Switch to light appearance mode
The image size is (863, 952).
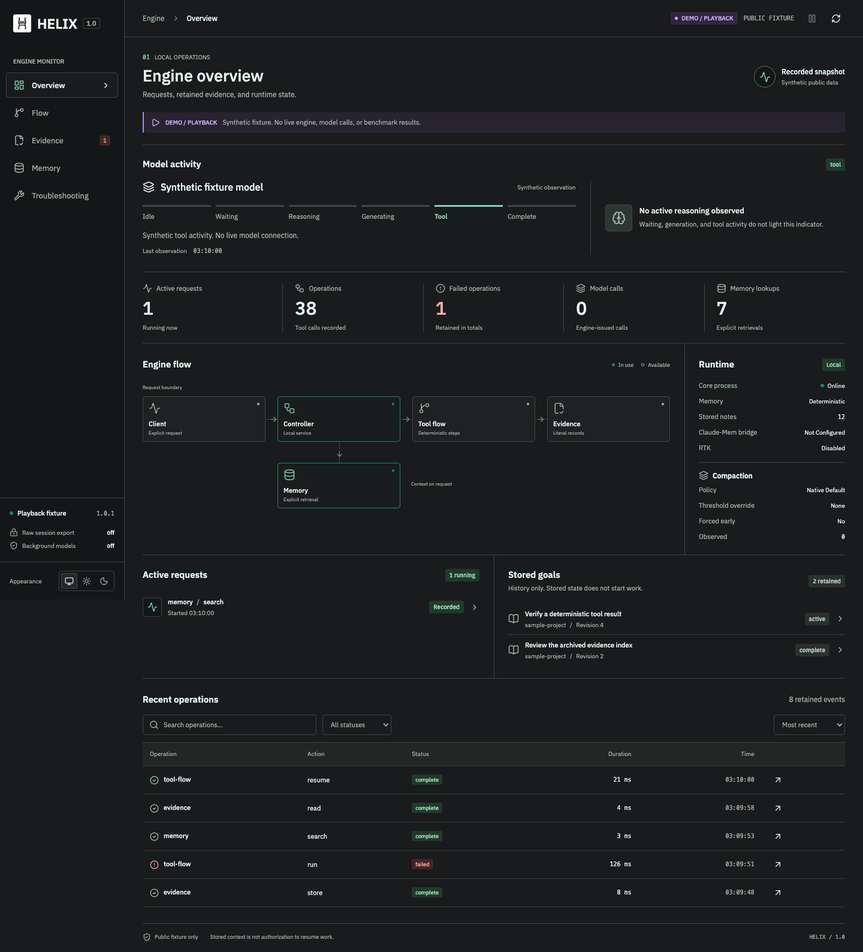87,581
